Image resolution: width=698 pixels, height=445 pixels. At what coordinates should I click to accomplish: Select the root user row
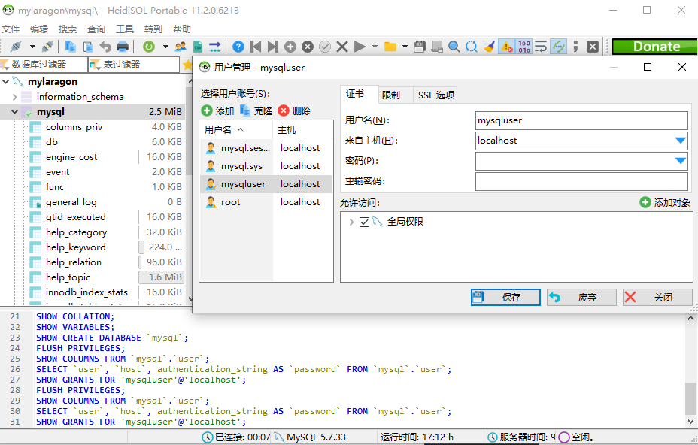coord(266,202)
